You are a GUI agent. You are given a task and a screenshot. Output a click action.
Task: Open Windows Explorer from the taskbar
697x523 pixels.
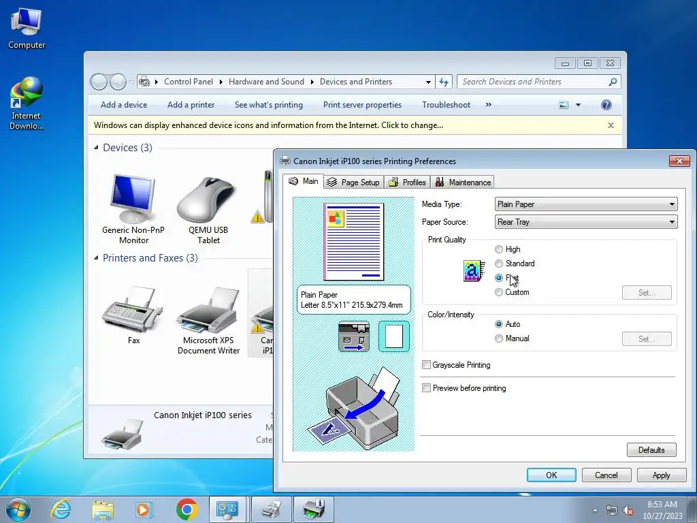[x=103, y=509]
